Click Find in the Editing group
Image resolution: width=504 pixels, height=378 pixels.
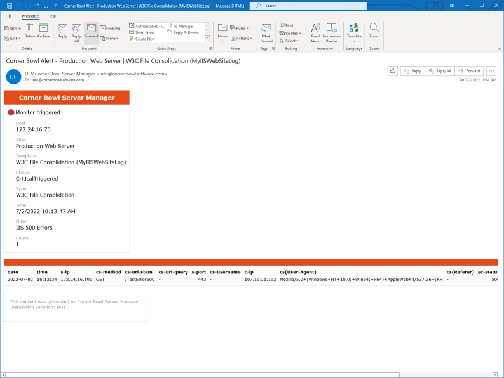(286, 25)
